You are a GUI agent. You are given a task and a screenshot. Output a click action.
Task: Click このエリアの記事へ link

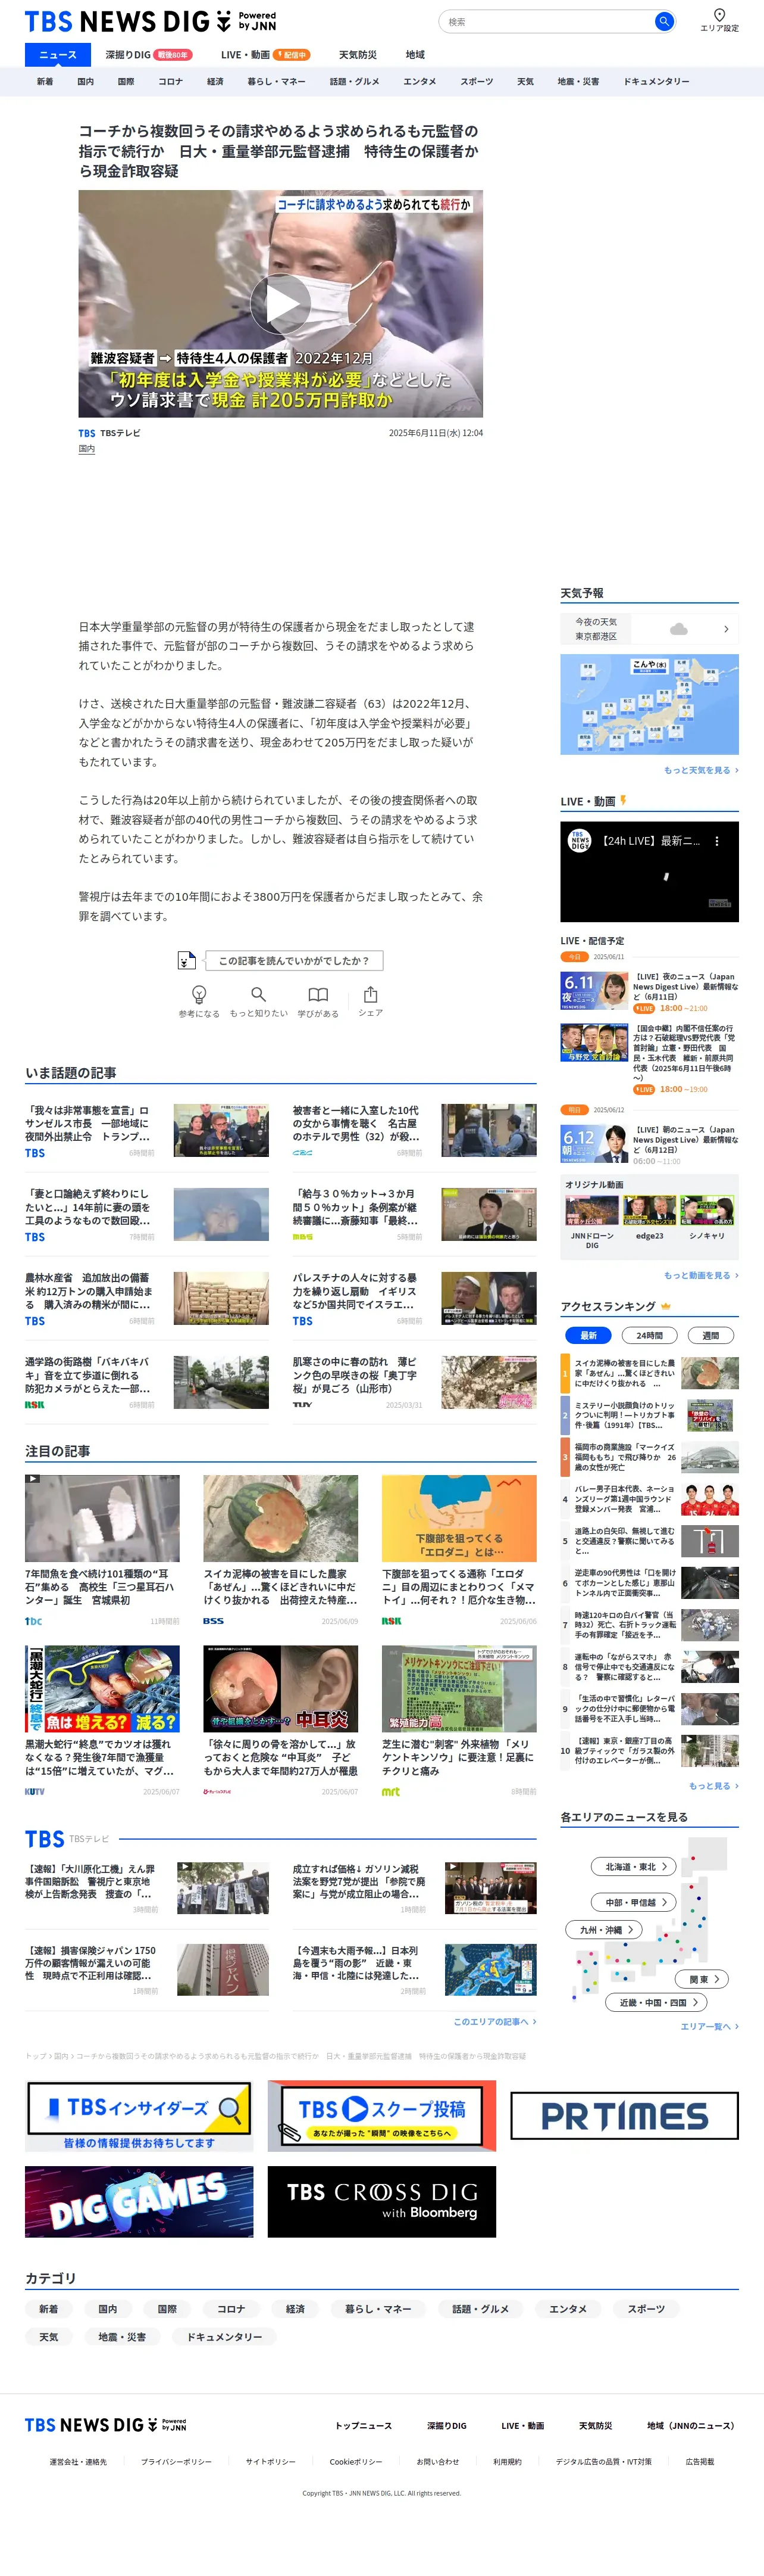(494, 2021)
